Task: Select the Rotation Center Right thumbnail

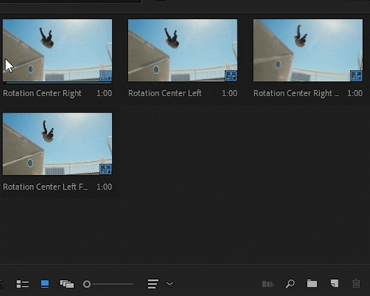Action: click(57, 50)
